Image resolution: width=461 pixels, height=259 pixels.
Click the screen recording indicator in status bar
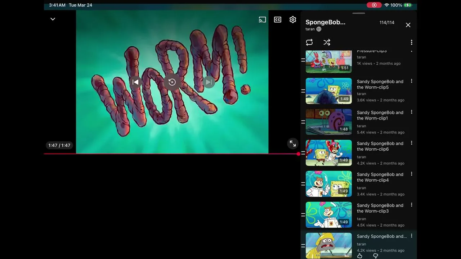click(374, 5)
